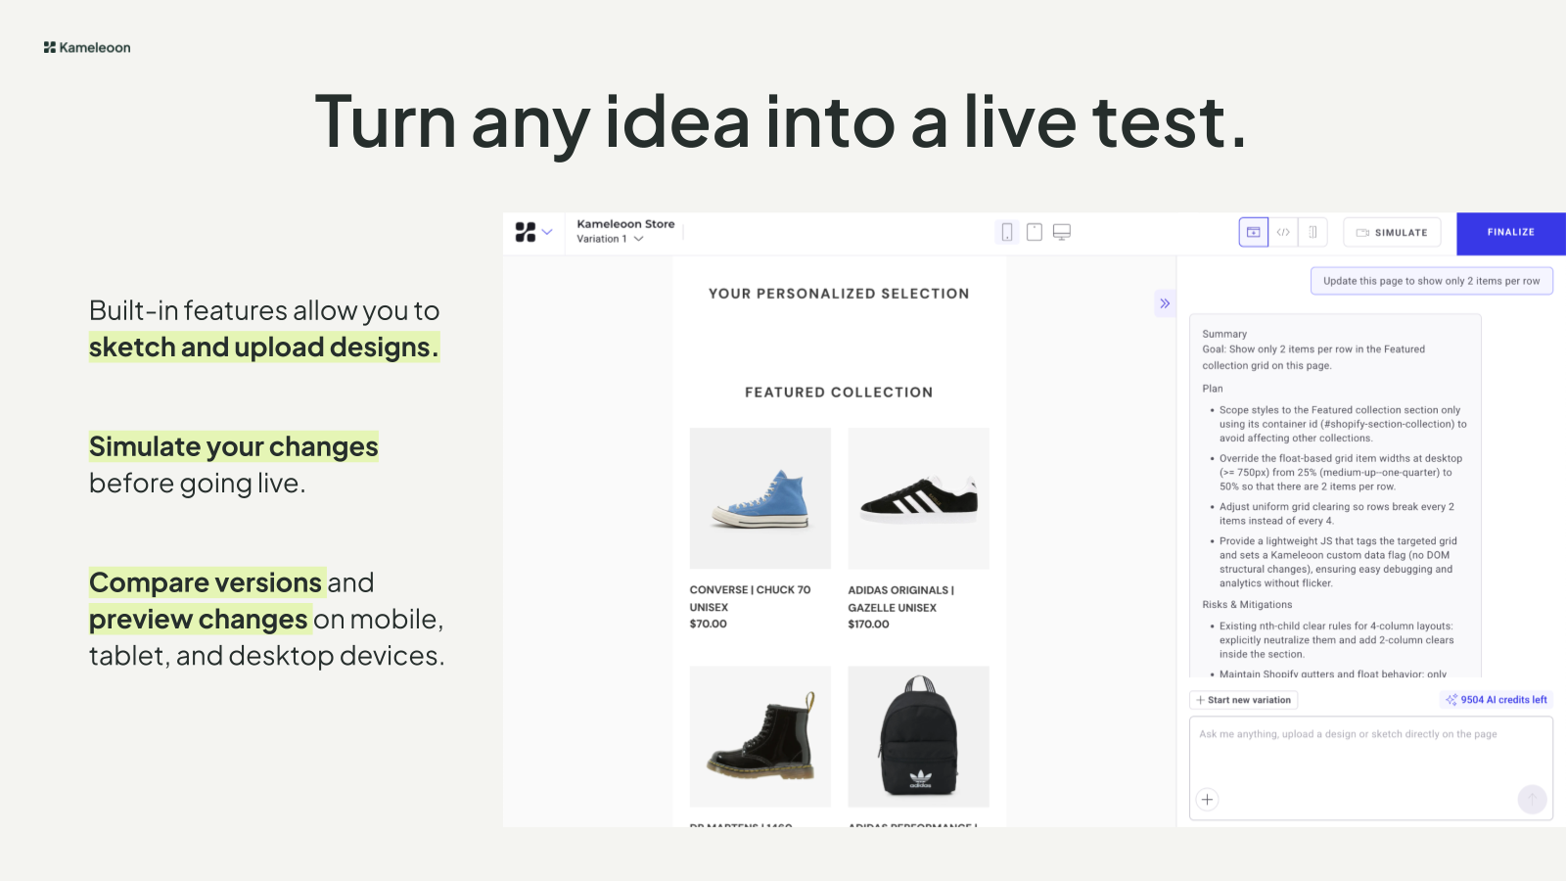Select the Converse Chuck 70 product image

coord(760,498)
